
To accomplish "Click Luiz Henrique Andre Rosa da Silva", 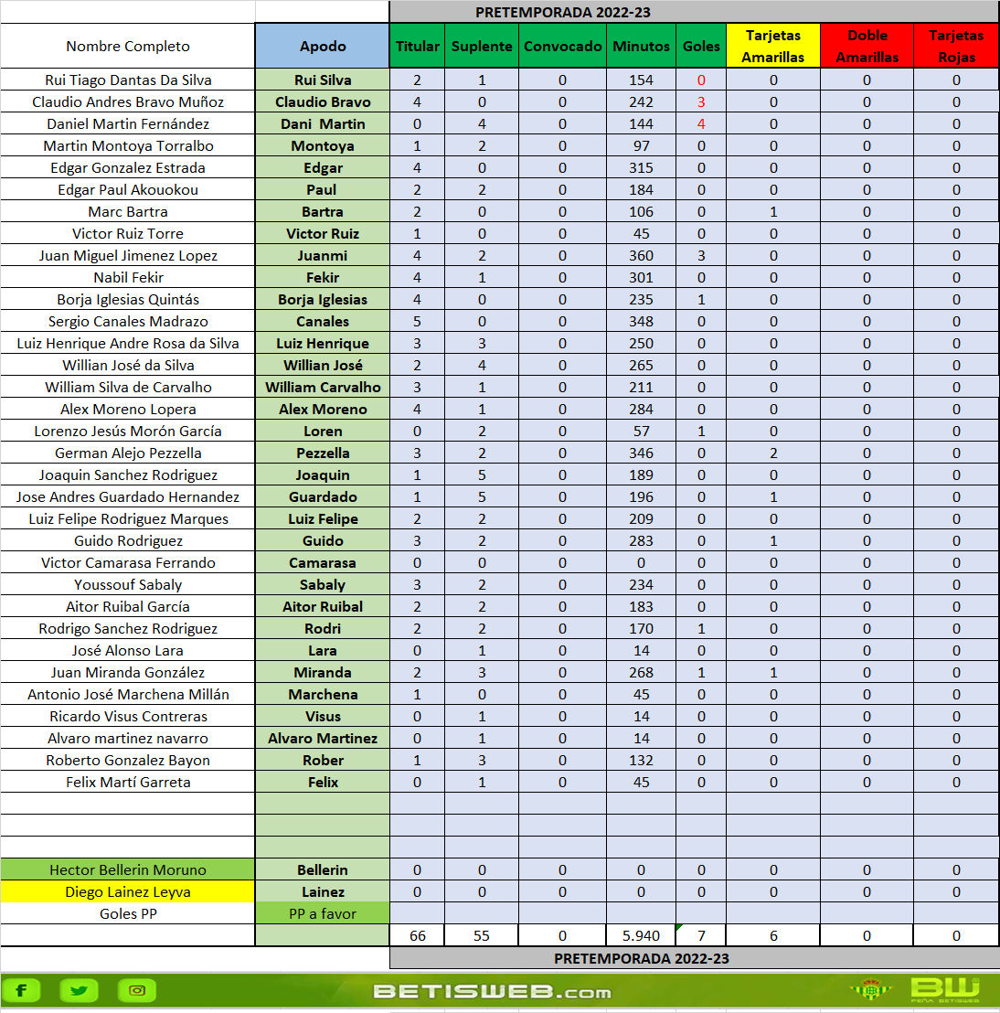I will click(128, 344).
